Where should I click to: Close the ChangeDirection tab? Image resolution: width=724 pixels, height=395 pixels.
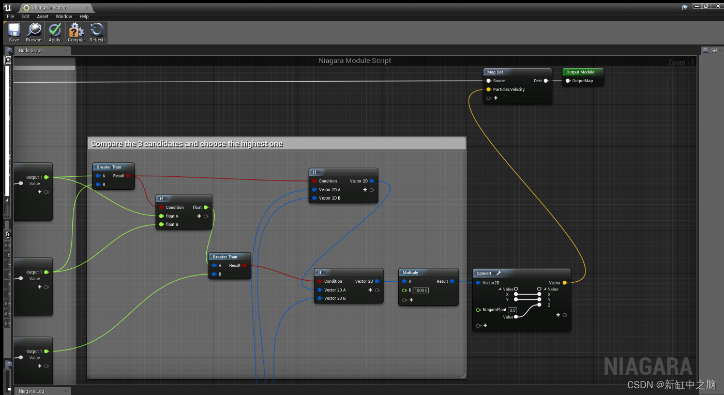point(87,8)
